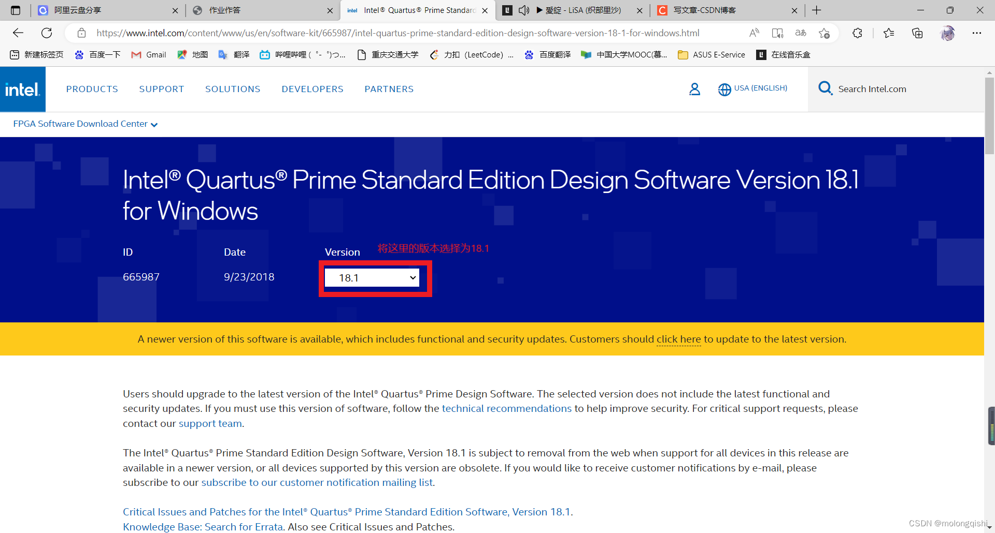995x533 pixels.
Task: Open the tab actions menu icon
Action: coord(16,10)
